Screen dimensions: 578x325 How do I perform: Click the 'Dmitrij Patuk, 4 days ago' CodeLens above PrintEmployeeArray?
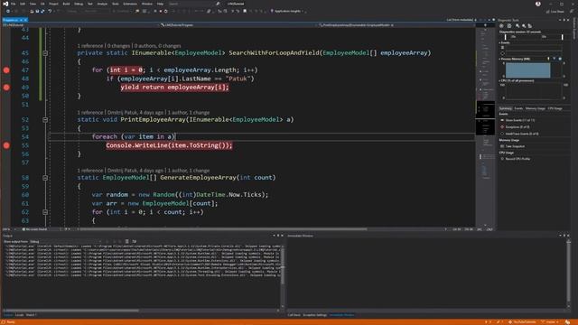[135, 112]
